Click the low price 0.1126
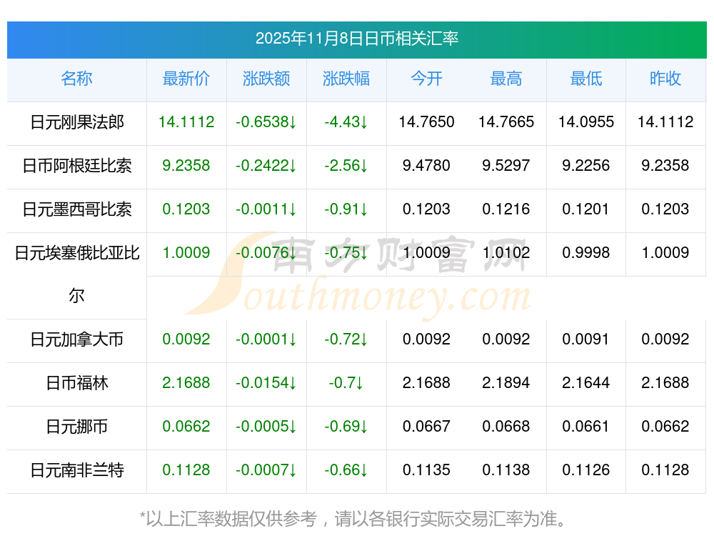Viewport: 714px width, 541px height. [586, 470]
